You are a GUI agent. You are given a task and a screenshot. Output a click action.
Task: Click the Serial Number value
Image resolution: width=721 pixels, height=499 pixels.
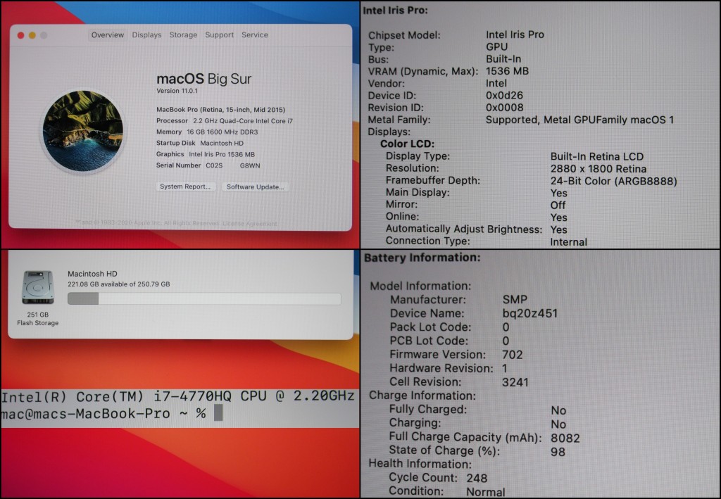click(x=232, y=166)
